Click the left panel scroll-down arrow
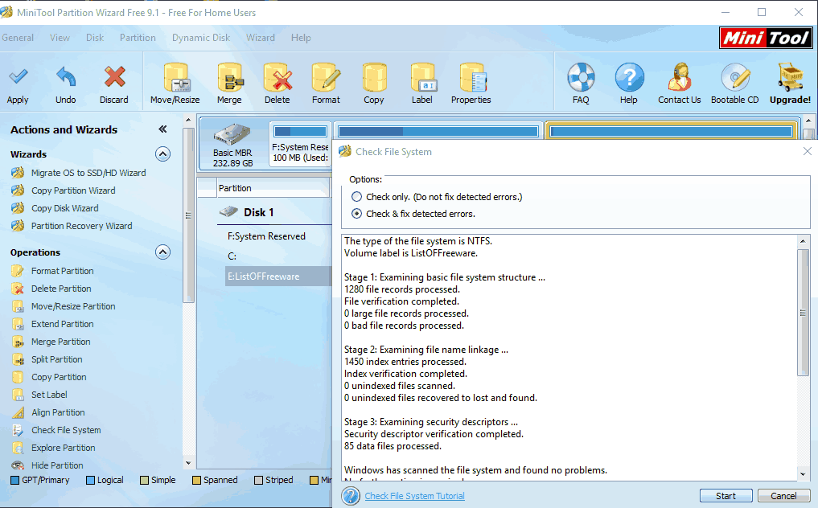Screen dimensions: 818x508 [188, 463]
